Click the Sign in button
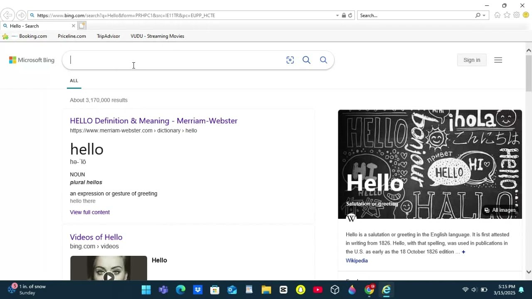 pyautogui.click(x=472, y=60)
